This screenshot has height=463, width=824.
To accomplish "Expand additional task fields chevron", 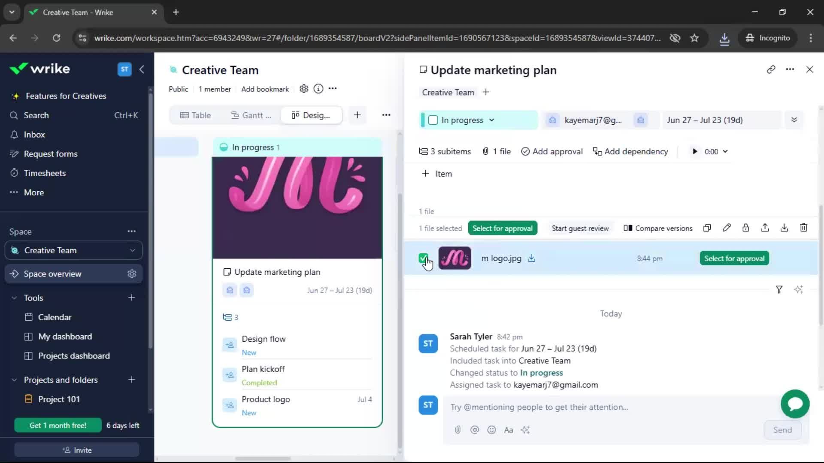I will tap(794, 120).
